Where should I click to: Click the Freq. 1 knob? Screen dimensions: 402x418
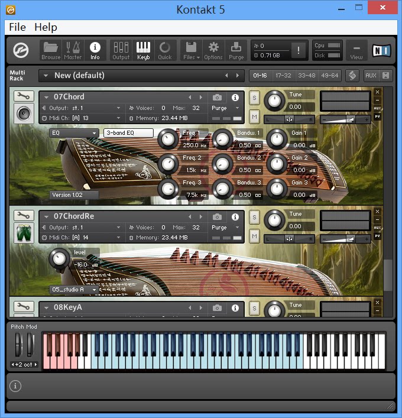168,140
